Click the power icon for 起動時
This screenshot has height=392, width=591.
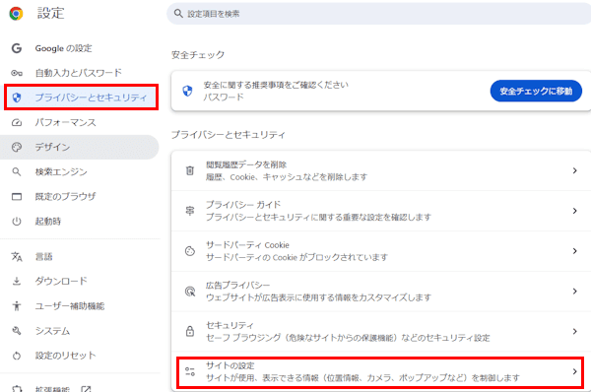(17, 222)
